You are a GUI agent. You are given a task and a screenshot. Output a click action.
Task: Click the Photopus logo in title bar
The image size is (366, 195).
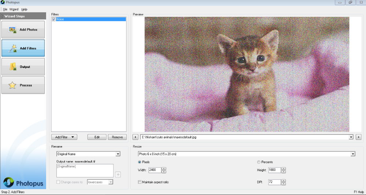pyautogui.click(x=3, y=2)
